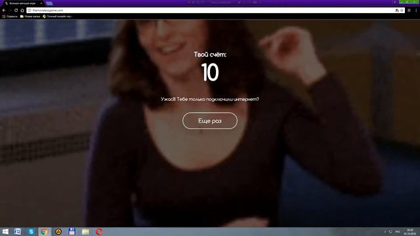Viewport: 420px width, 236px height.
Task: Click the "Еще раз" button to play again
Action: coord(210,121)
